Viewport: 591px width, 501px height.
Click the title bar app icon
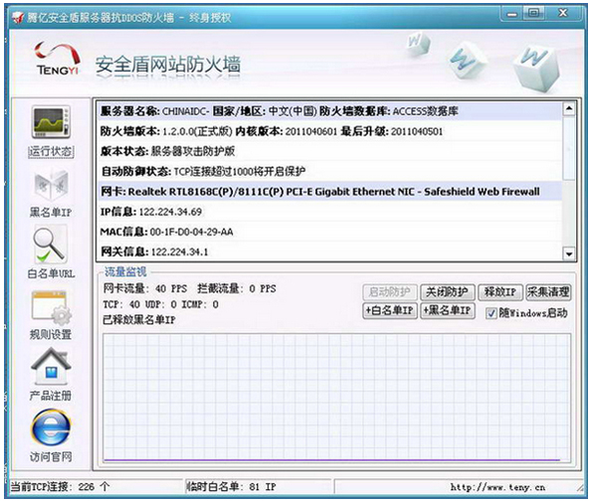click(18, 18)
